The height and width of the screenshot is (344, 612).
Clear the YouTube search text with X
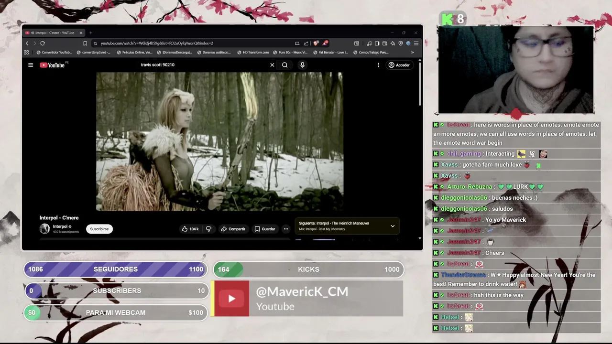click(x=272, y=65)
